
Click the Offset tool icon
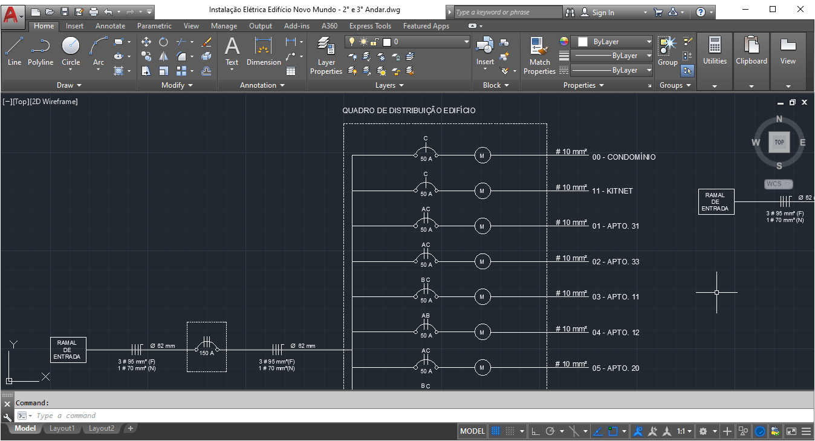[x=206, y=71]
